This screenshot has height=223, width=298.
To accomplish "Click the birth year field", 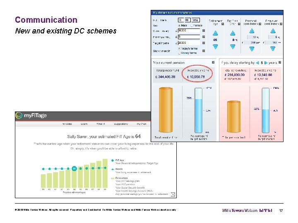I will point(195,20).
